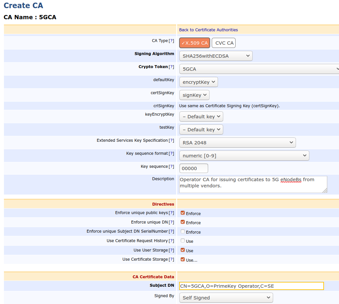Enable Enforce unique Subject DN SerialNumber
339x304 pixels.
(x=182, y=232)
